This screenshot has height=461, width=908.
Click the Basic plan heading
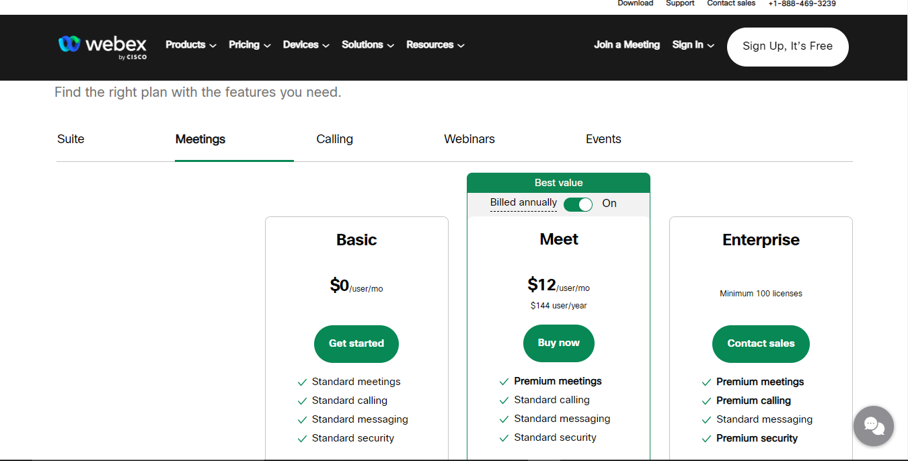click(x=356, y=240)
